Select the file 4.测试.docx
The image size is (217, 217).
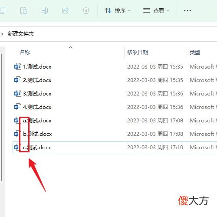(37, 107)
